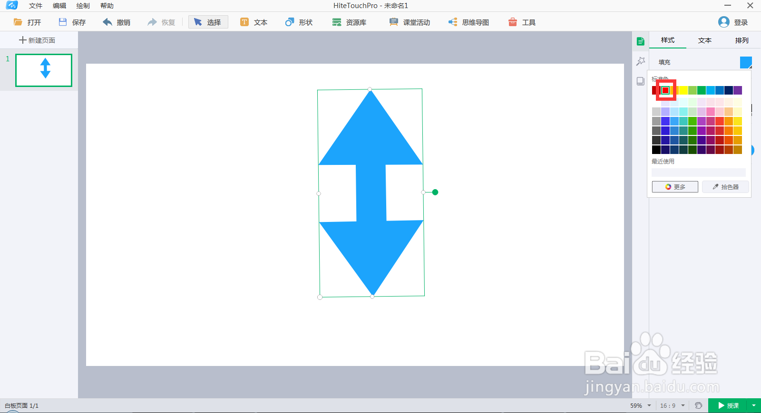The image size is (761, 413).
Task: Click the blue fill (填充) color box
Action: (746, 62)
